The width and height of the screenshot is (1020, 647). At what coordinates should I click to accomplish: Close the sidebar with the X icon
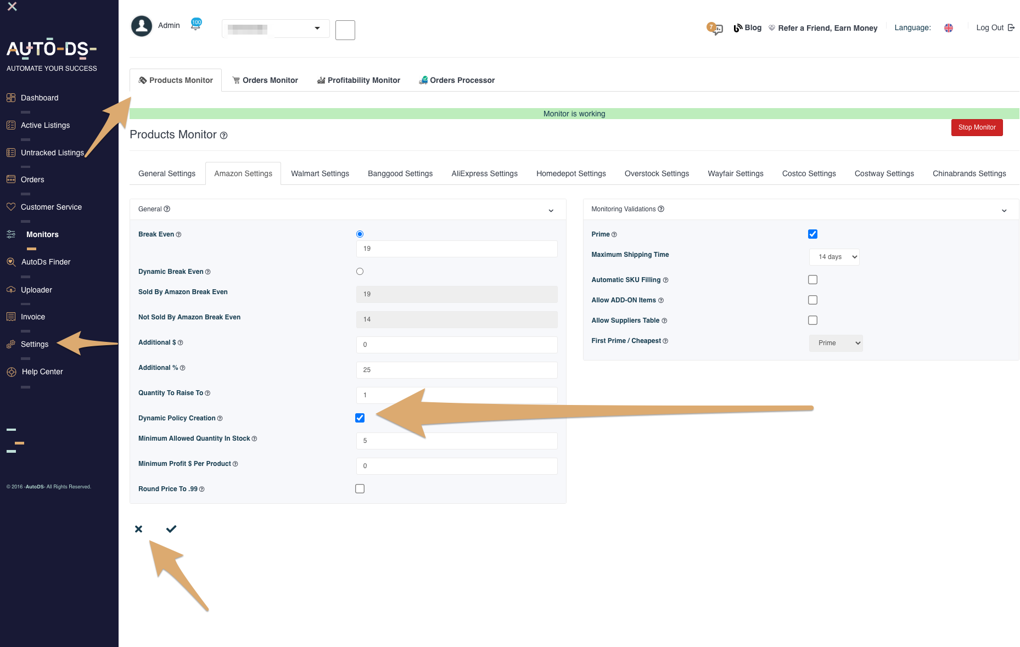[12, 7]
